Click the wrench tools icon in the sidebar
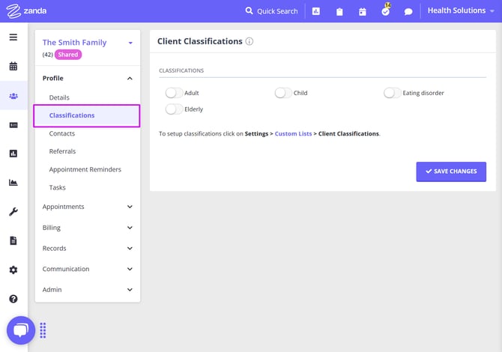502x352 pixels. tap(13, 212)
